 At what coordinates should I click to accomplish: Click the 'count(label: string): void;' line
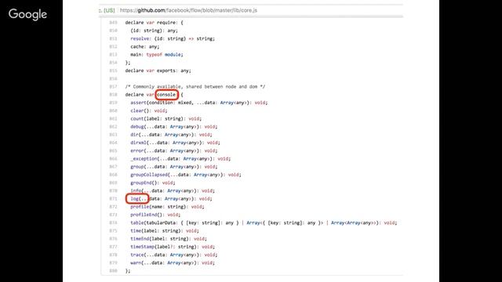coord(166,118)
